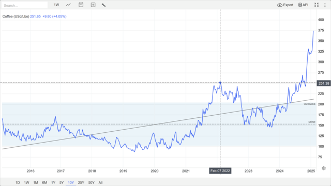Click the 200 price axis label
Screen dimensions: 331x186
click(321, 104)
